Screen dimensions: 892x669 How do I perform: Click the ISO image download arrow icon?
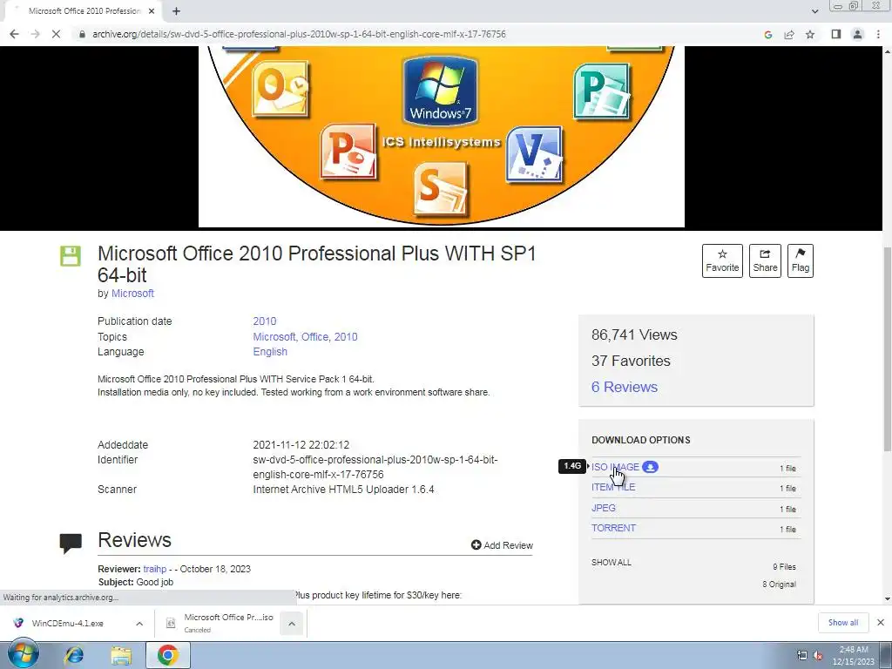[x=650, y=467]
